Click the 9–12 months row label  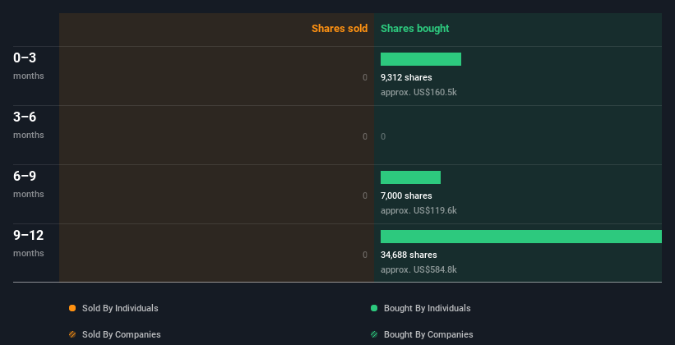point(29,243)
